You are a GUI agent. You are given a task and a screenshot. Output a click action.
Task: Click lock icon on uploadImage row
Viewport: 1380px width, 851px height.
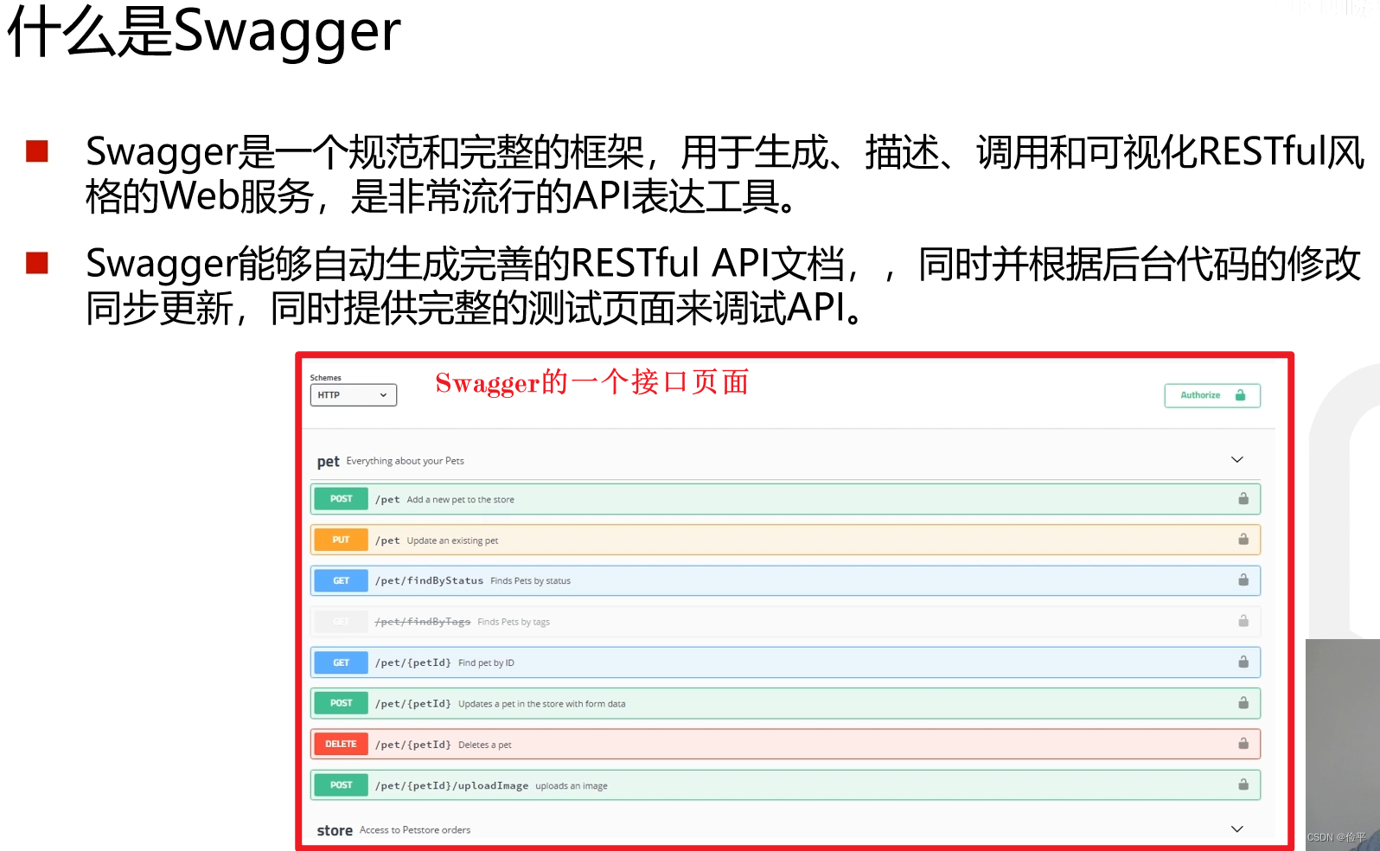pos(1243,785)
